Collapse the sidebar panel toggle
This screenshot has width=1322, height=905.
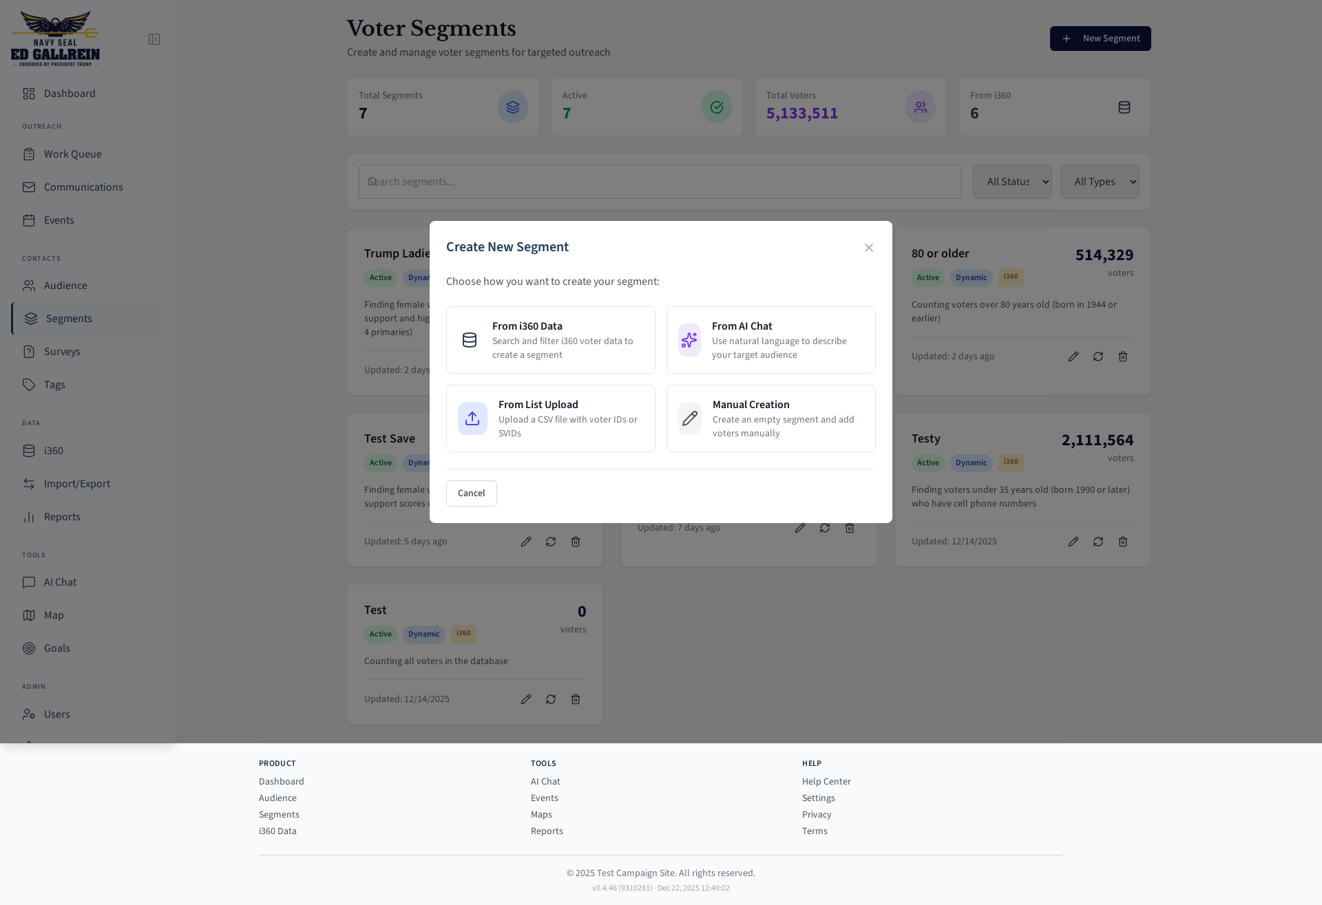[154, 40]
